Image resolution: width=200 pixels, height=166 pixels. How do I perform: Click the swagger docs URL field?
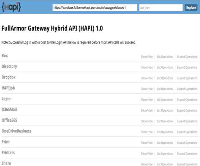click(x=95, y=8)
